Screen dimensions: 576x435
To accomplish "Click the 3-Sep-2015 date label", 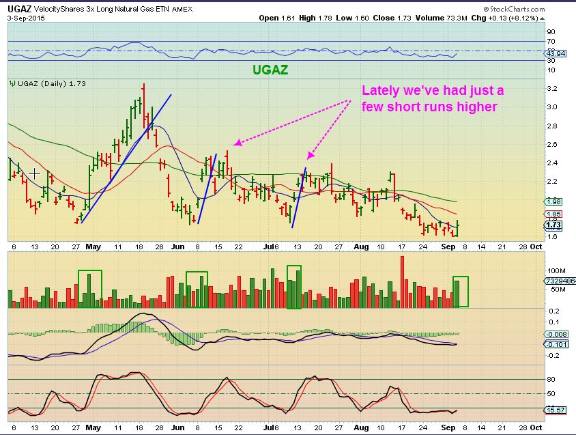I will (26, 18).
